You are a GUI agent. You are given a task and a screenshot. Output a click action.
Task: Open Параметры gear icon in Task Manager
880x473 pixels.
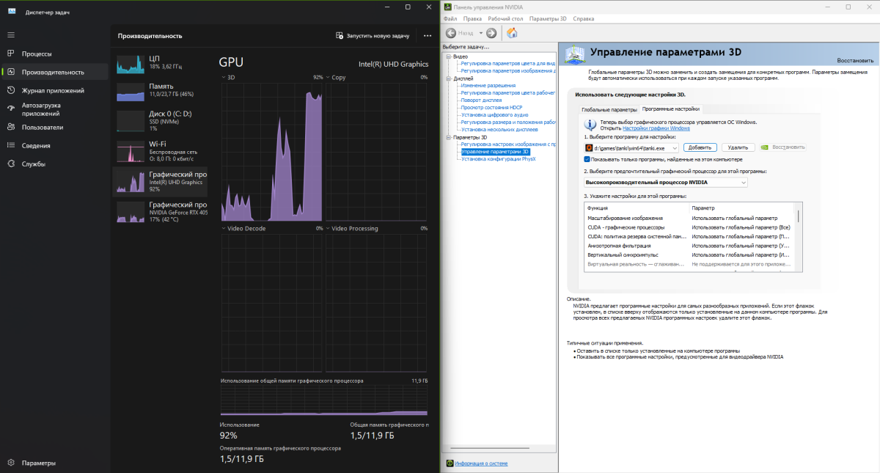coord(11,463)
